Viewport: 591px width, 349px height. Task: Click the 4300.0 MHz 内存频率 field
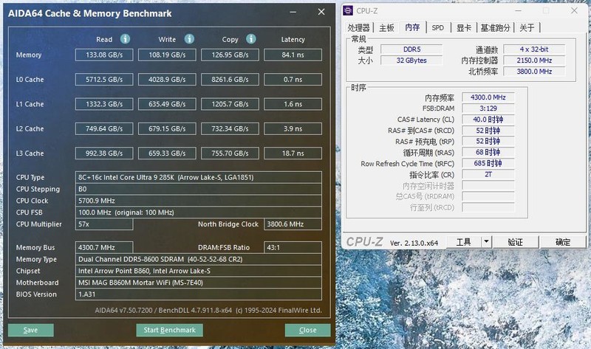488,97
